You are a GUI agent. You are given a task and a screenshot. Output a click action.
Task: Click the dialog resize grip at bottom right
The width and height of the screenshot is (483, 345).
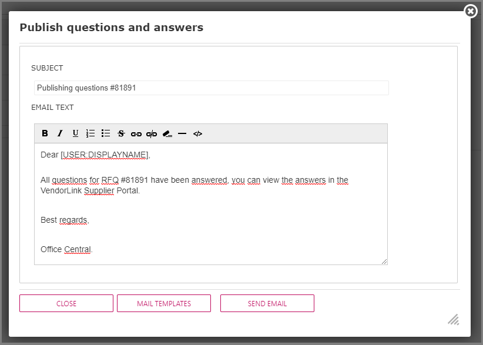click(x=453, y=319)
